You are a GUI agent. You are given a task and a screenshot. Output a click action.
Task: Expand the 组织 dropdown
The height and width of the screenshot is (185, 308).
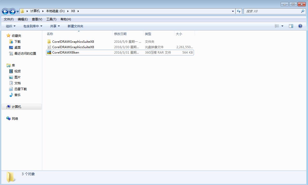(x=10, y=26)
